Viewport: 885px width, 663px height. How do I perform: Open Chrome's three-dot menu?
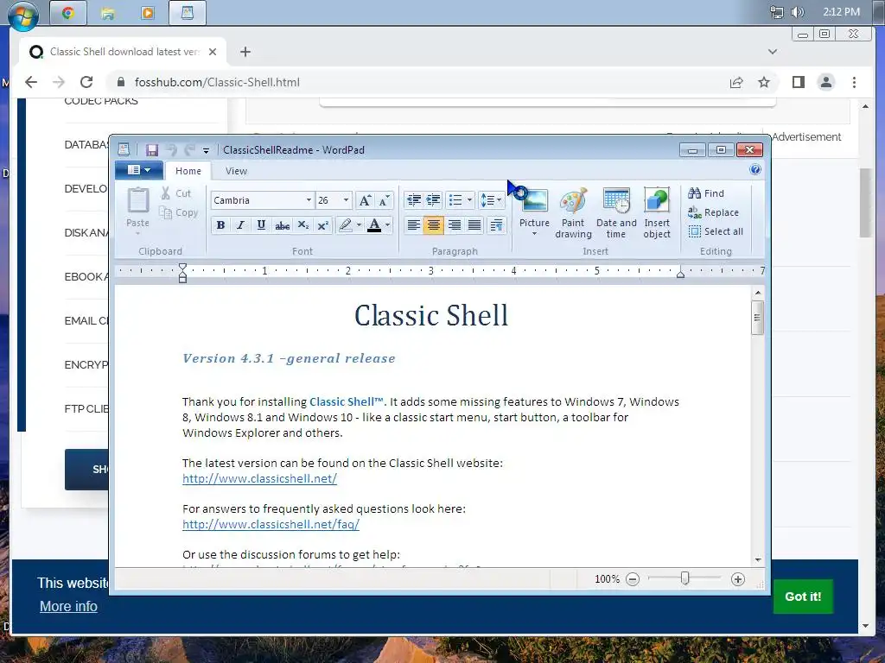854,82
